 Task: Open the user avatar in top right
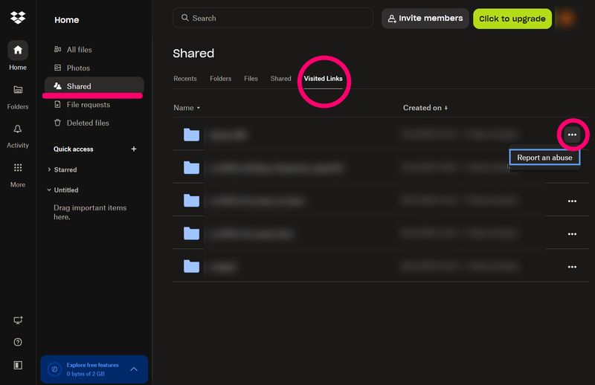568,19
